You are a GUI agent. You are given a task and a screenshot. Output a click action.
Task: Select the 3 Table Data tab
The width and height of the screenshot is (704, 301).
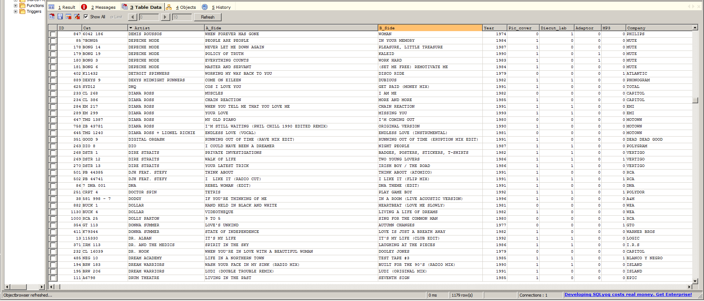[x=142, y=7]
